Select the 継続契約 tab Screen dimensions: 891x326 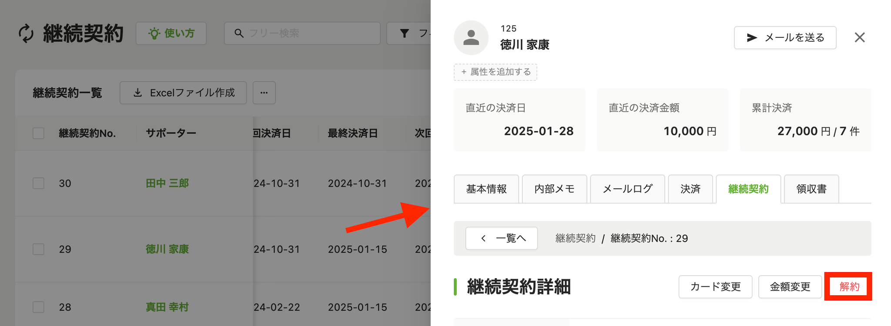[x=748, y=189]
